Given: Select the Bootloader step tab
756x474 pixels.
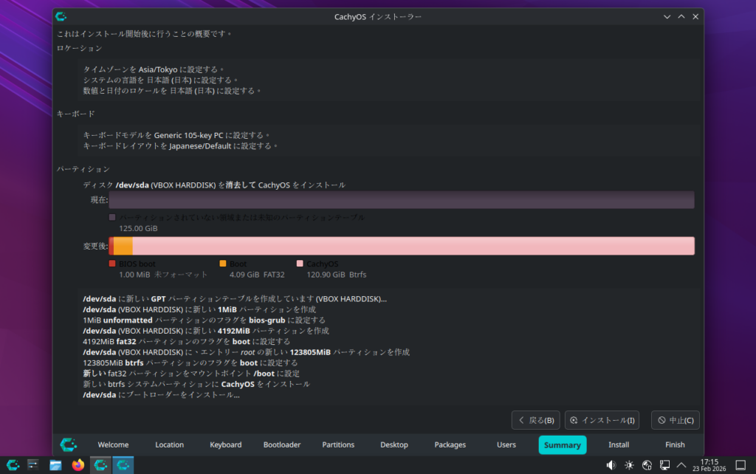Looking at the screenshot, I should [282, 444].
